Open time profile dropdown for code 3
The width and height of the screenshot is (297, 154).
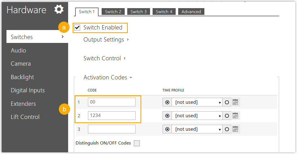(197, 129)
